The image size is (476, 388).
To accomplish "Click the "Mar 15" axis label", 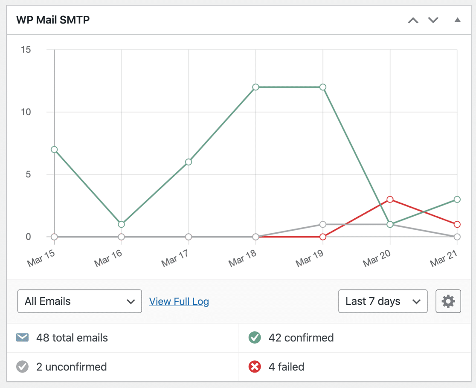I will click(41, 258).
